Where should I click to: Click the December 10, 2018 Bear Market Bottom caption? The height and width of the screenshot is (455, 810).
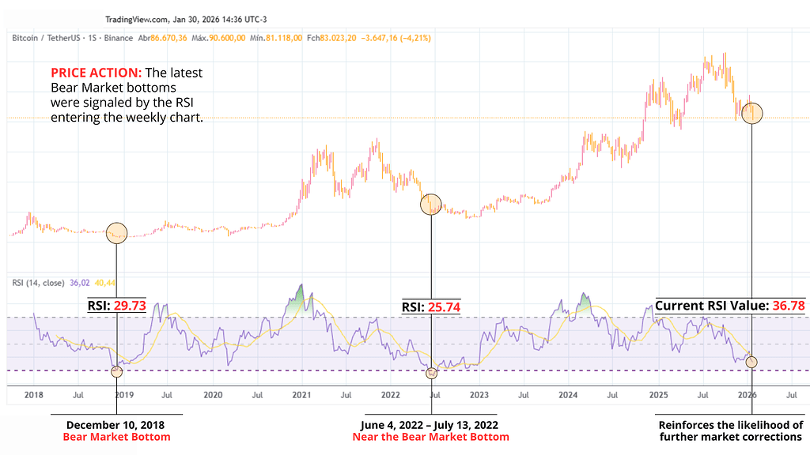[x=117, y=430]
